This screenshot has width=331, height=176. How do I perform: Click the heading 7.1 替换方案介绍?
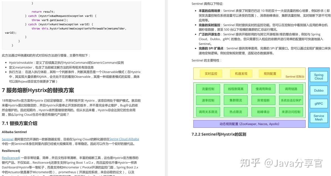tap(20, 124)
